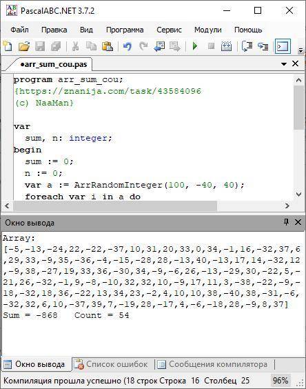
Task: Switch to the Сообщения компилятора tab
Action: click(x=213, y=364)
